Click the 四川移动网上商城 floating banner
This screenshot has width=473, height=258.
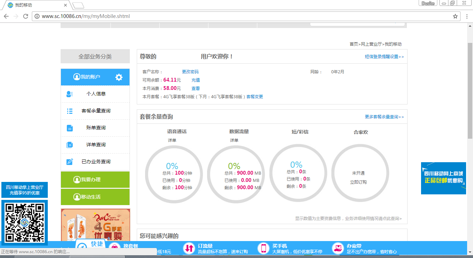coord(444,178)
